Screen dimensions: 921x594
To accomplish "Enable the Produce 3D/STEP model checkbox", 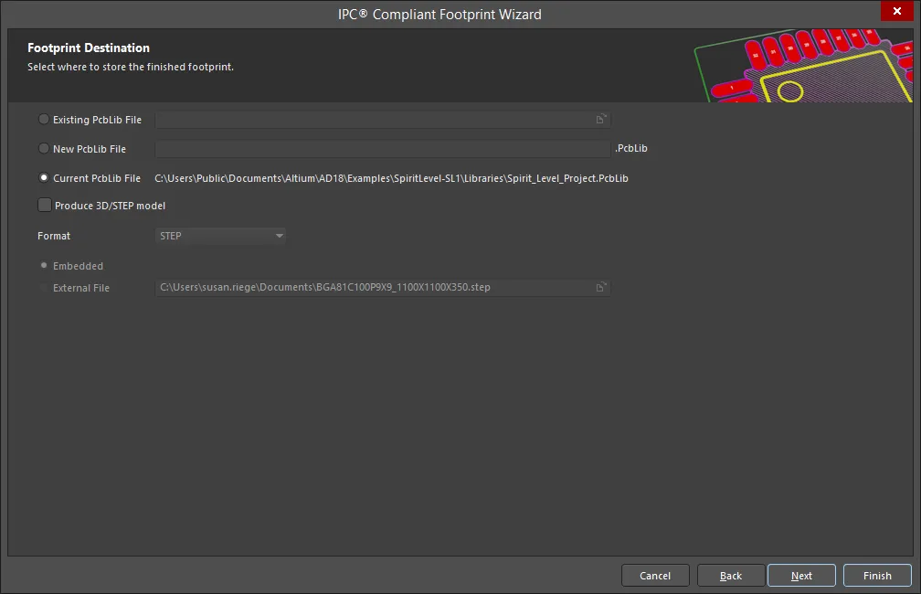I will click(x=45, y=206).
